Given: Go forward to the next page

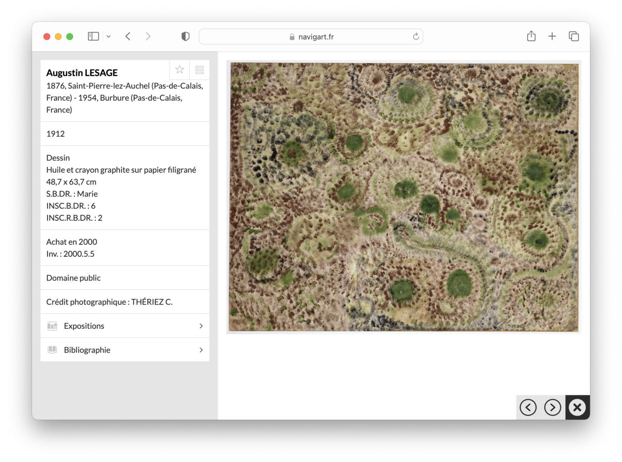Looking at the screenshot, I should 148,36.
